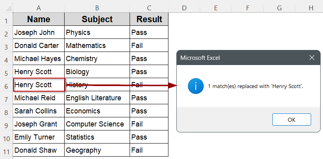The height and width of the screenshot is (159, 323).
Task: Click the Computer Science cell
Action: point(97,124)
